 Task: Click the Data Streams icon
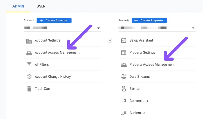(124, 77)
